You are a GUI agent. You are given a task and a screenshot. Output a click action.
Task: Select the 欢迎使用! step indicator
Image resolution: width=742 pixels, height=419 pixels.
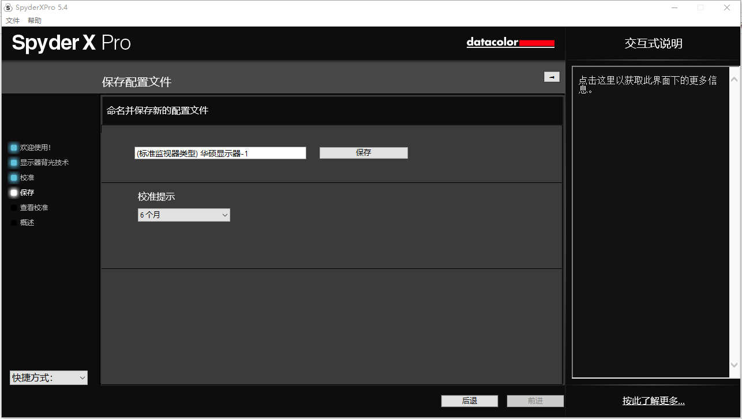pos(14,148)
